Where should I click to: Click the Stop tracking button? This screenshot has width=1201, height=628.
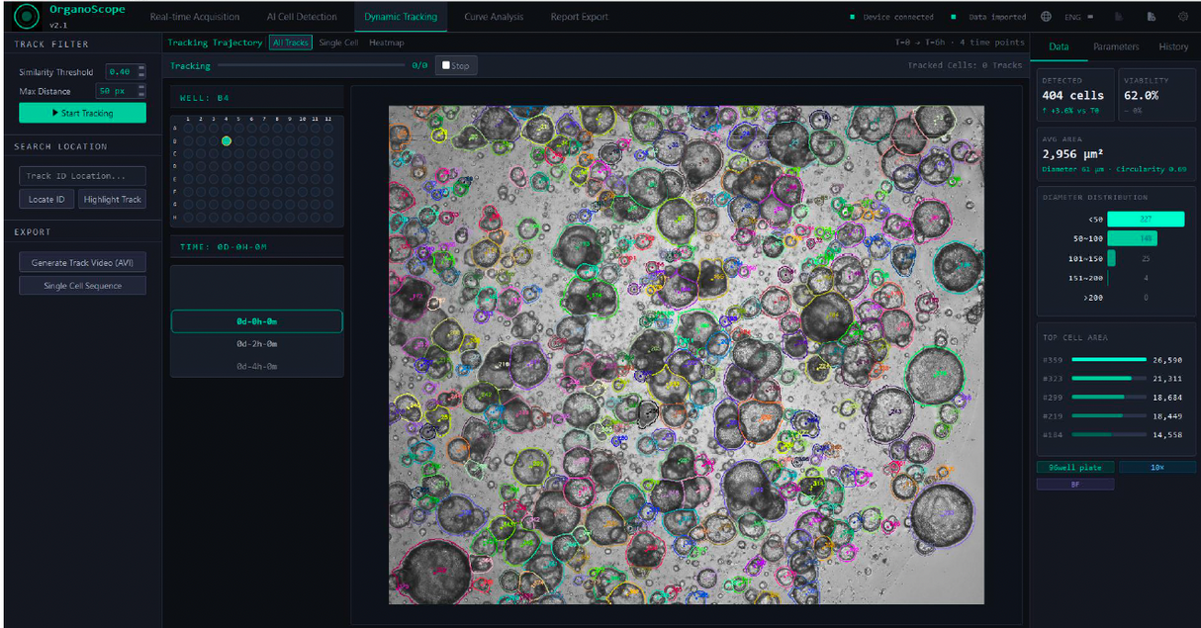point(456,65)
